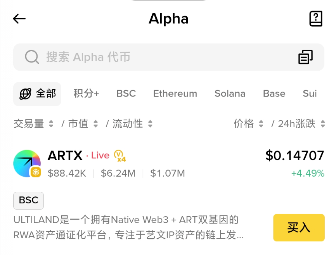Sort by 价格 price
The height and width of the screenshot is (255, 336).
(x=248, y=124)
